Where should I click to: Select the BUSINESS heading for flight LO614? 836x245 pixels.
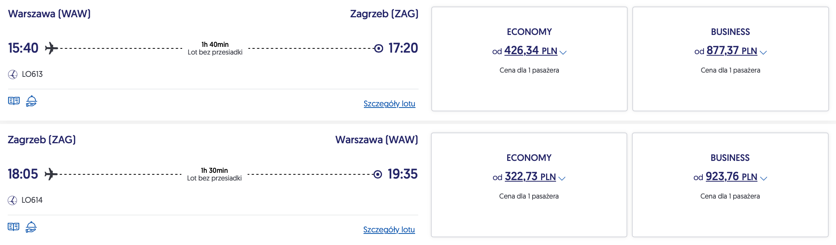click(730, 158)
